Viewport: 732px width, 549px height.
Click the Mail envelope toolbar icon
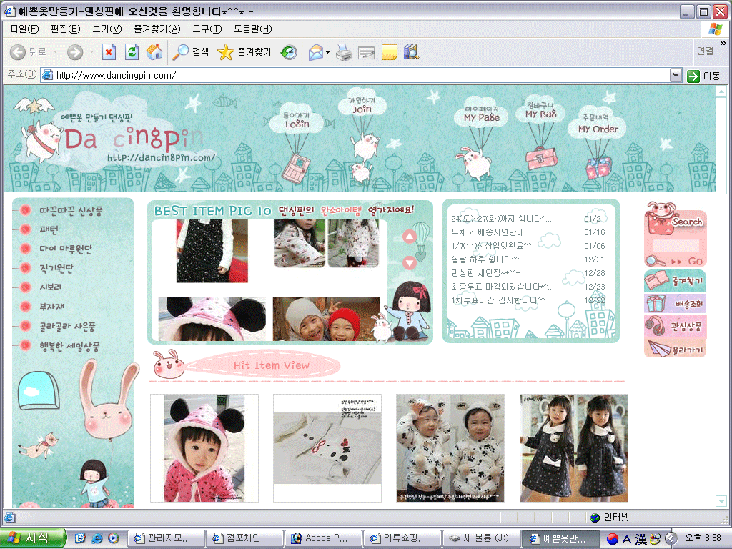point(316,51)
